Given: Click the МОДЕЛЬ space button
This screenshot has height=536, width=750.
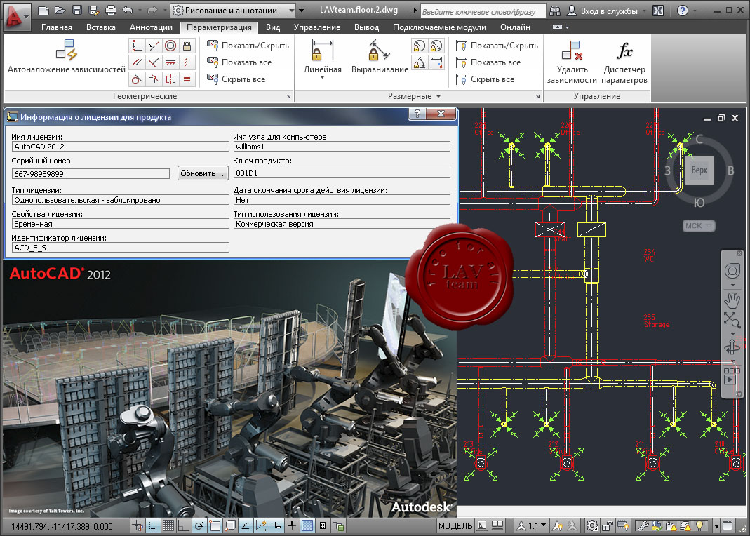Looking at the screenshot, I should click(455, 526).
